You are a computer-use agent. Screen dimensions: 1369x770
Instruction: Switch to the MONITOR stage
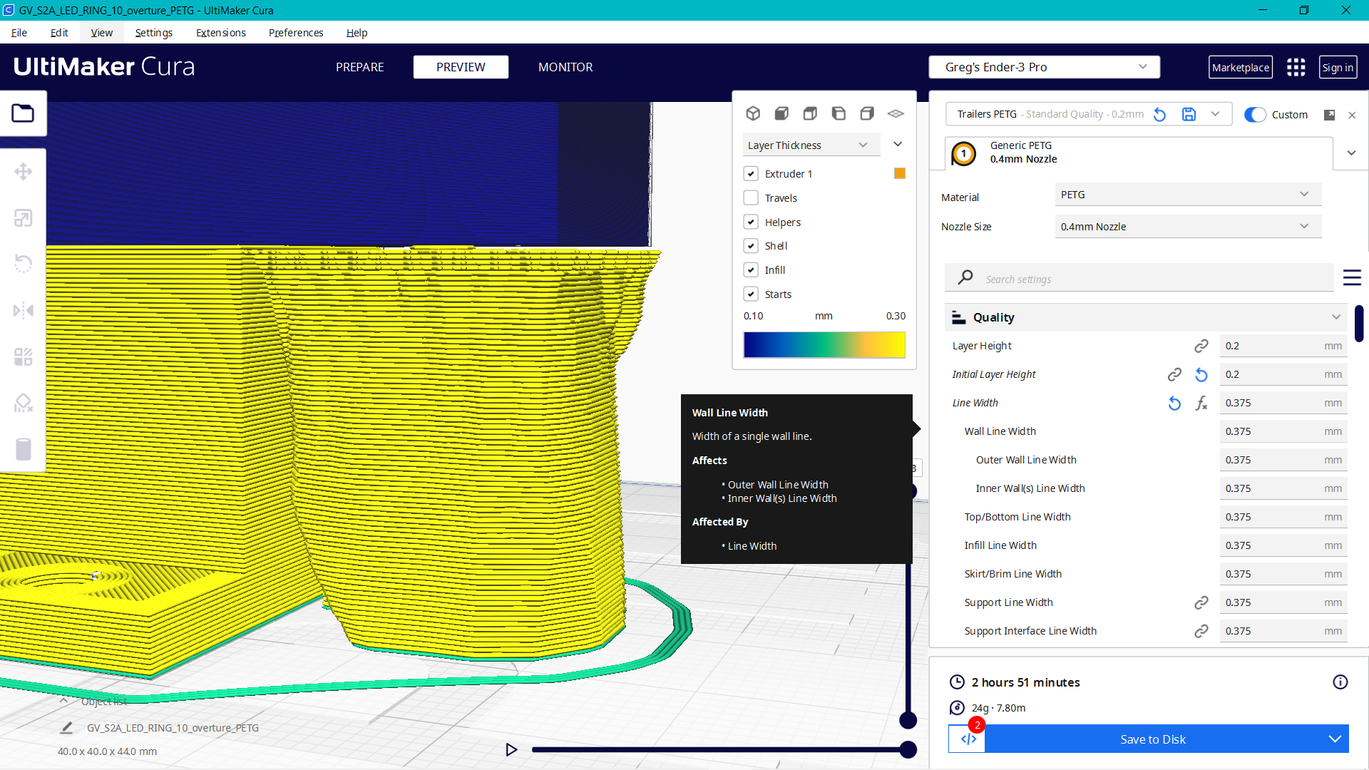pos(565,67)
